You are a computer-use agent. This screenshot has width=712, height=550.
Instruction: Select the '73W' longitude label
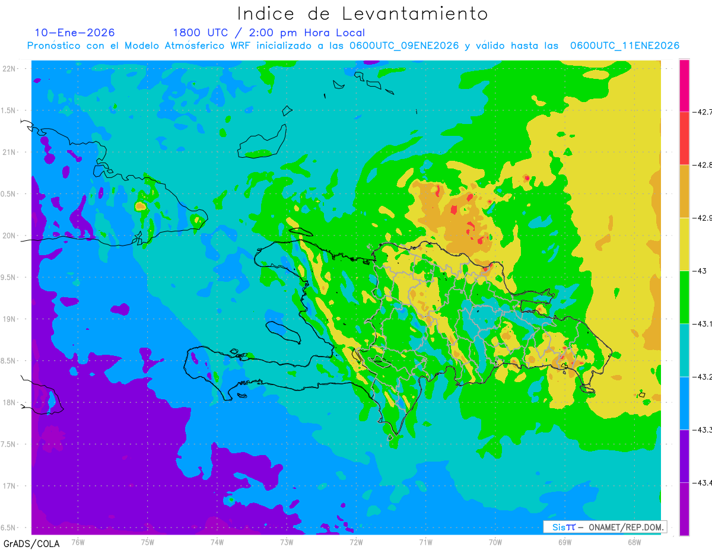(x=287, y=542)
